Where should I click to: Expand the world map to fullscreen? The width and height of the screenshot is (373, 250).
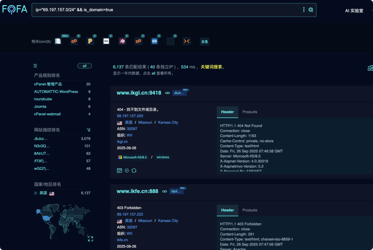(x=90, y=239)
